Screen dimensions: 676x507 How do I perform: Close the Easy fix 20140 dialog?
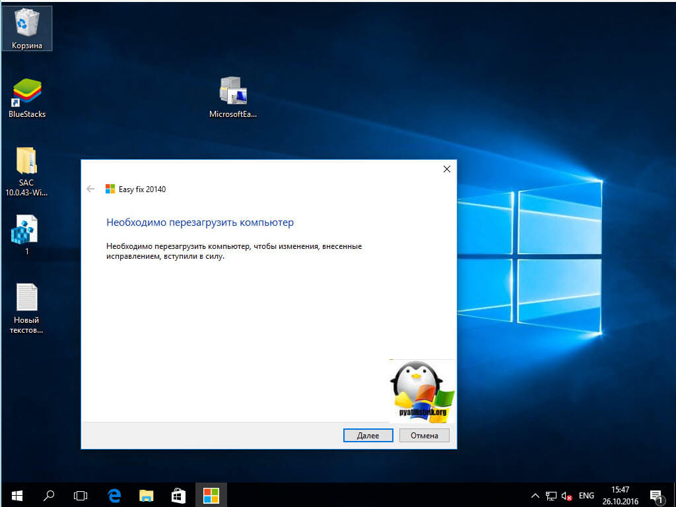pos(446,169)
